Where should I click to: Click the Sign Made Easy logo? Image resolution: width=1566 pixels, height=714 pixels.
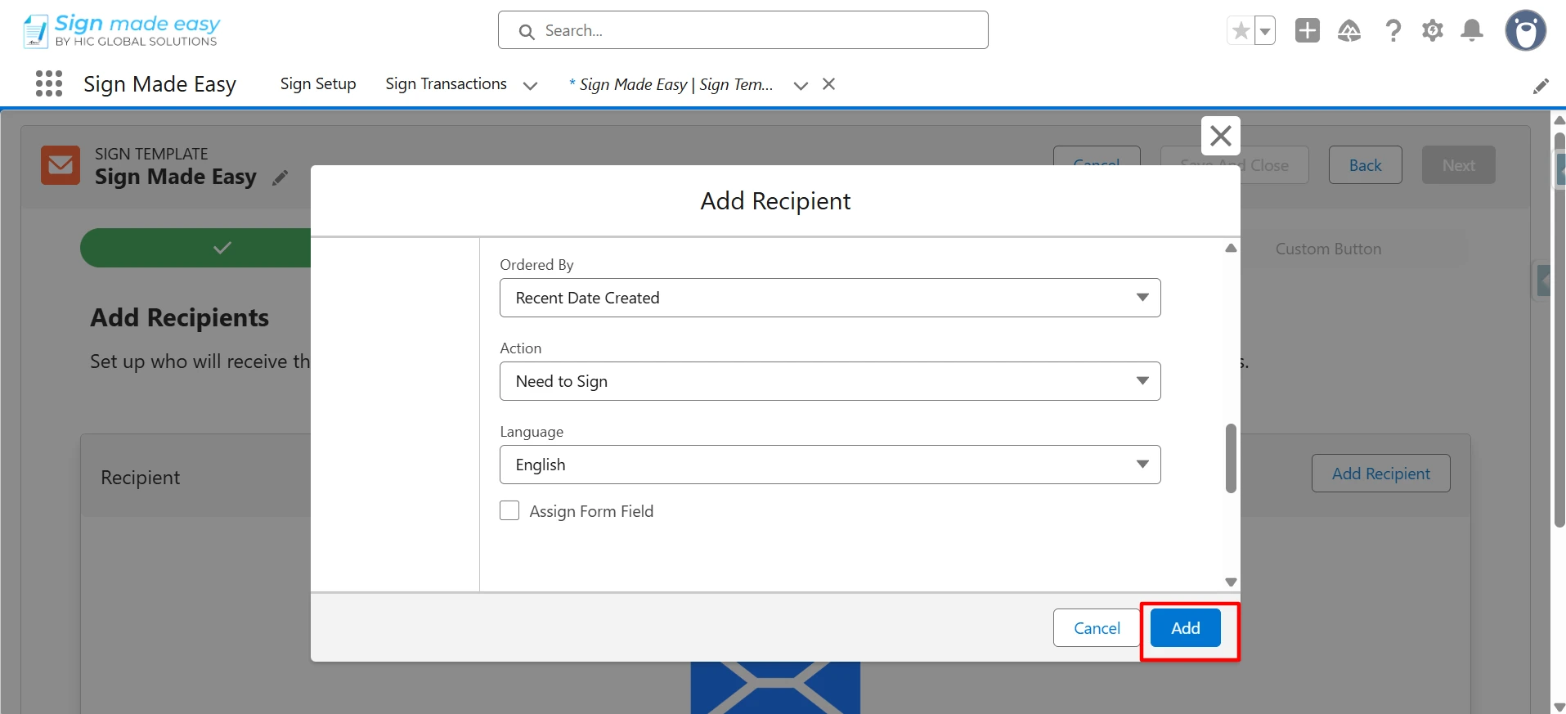121,31
